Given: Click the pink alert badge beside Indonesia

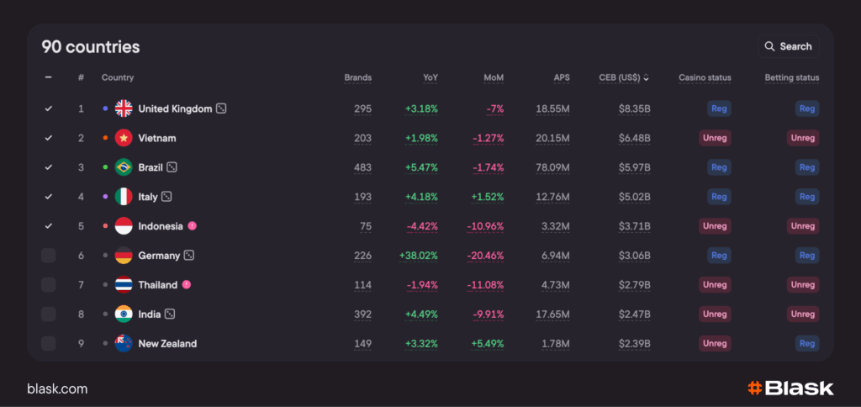Looking at the screenshot, I should click(192, 226).
